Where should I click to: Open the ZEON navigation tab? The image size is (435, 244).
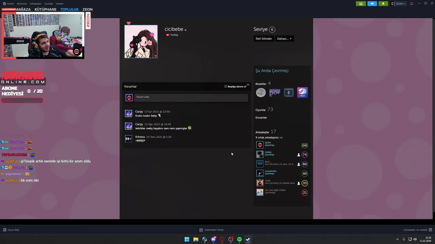(x=87, y=9)
